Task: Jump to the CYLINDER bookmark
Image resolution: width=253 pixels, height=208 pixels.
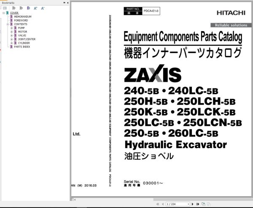Action: pyautogui.click(x=24, y=43)
